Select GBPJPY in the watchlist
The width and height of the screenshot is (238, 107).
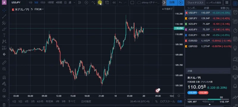click(x=208, y=18)
